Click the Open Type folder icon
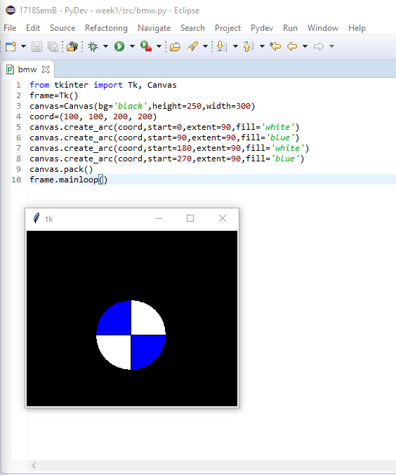 [x=175, y=46]
